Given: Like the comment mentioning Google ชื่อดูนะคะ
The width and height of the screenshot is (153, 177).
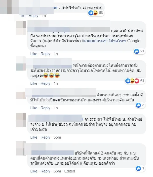Looking at the screenshot, I should [x=34, y=54].
